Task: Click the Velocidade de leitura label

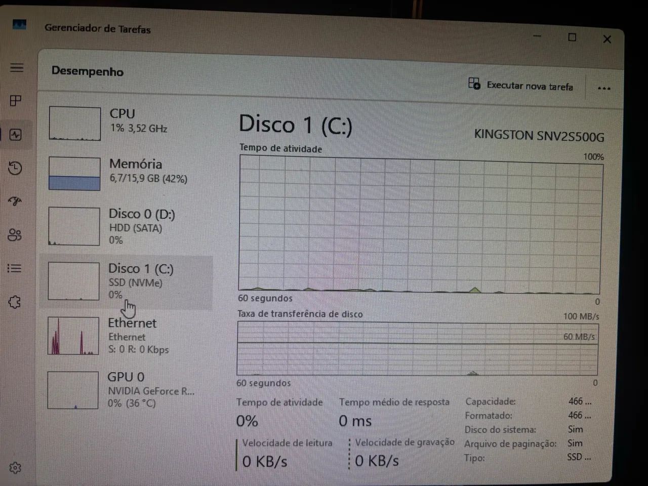Action: 287,443
